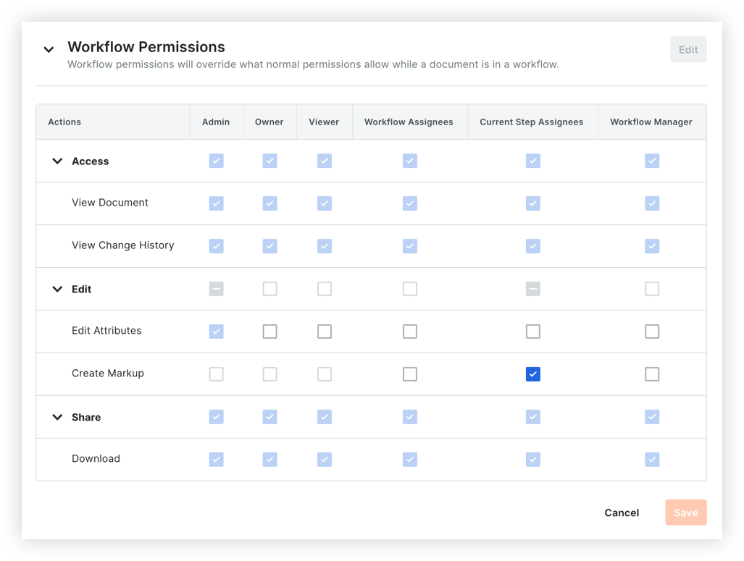Enable Owner's Edit Attributes permission
Image resolution: width=744 pixels, height=561 pixels.
(269, 332)
